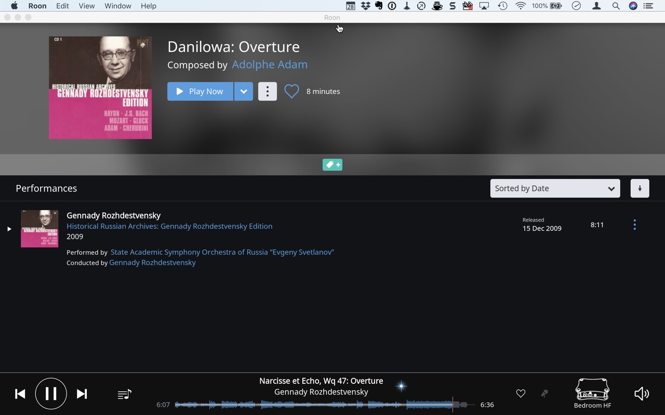The width and height of the screenshot is (665, 415).
Task: Skip to the previous track
Action: coord(20,394)
